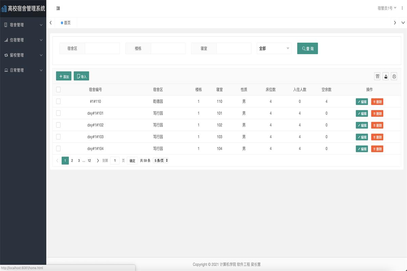
Task: Select the checkbox for row #1#110
Action: click(x=58, y=101)
